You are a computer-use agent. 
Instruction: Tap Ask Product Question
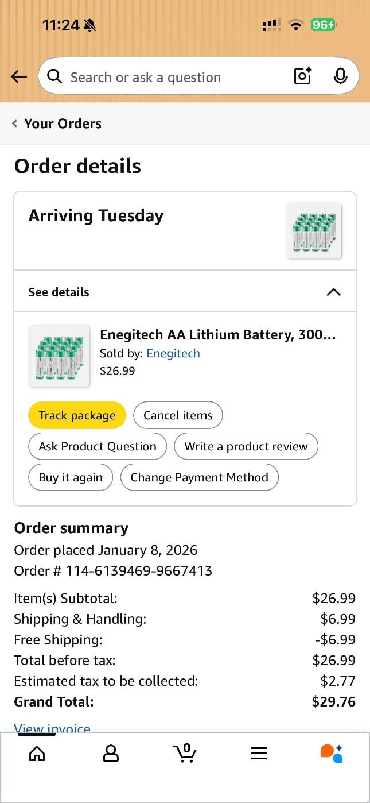pyautogui.click(x=98, y=446)
